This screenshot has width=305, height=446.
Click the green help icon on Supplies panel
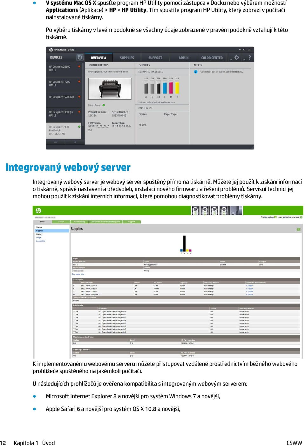299,229
